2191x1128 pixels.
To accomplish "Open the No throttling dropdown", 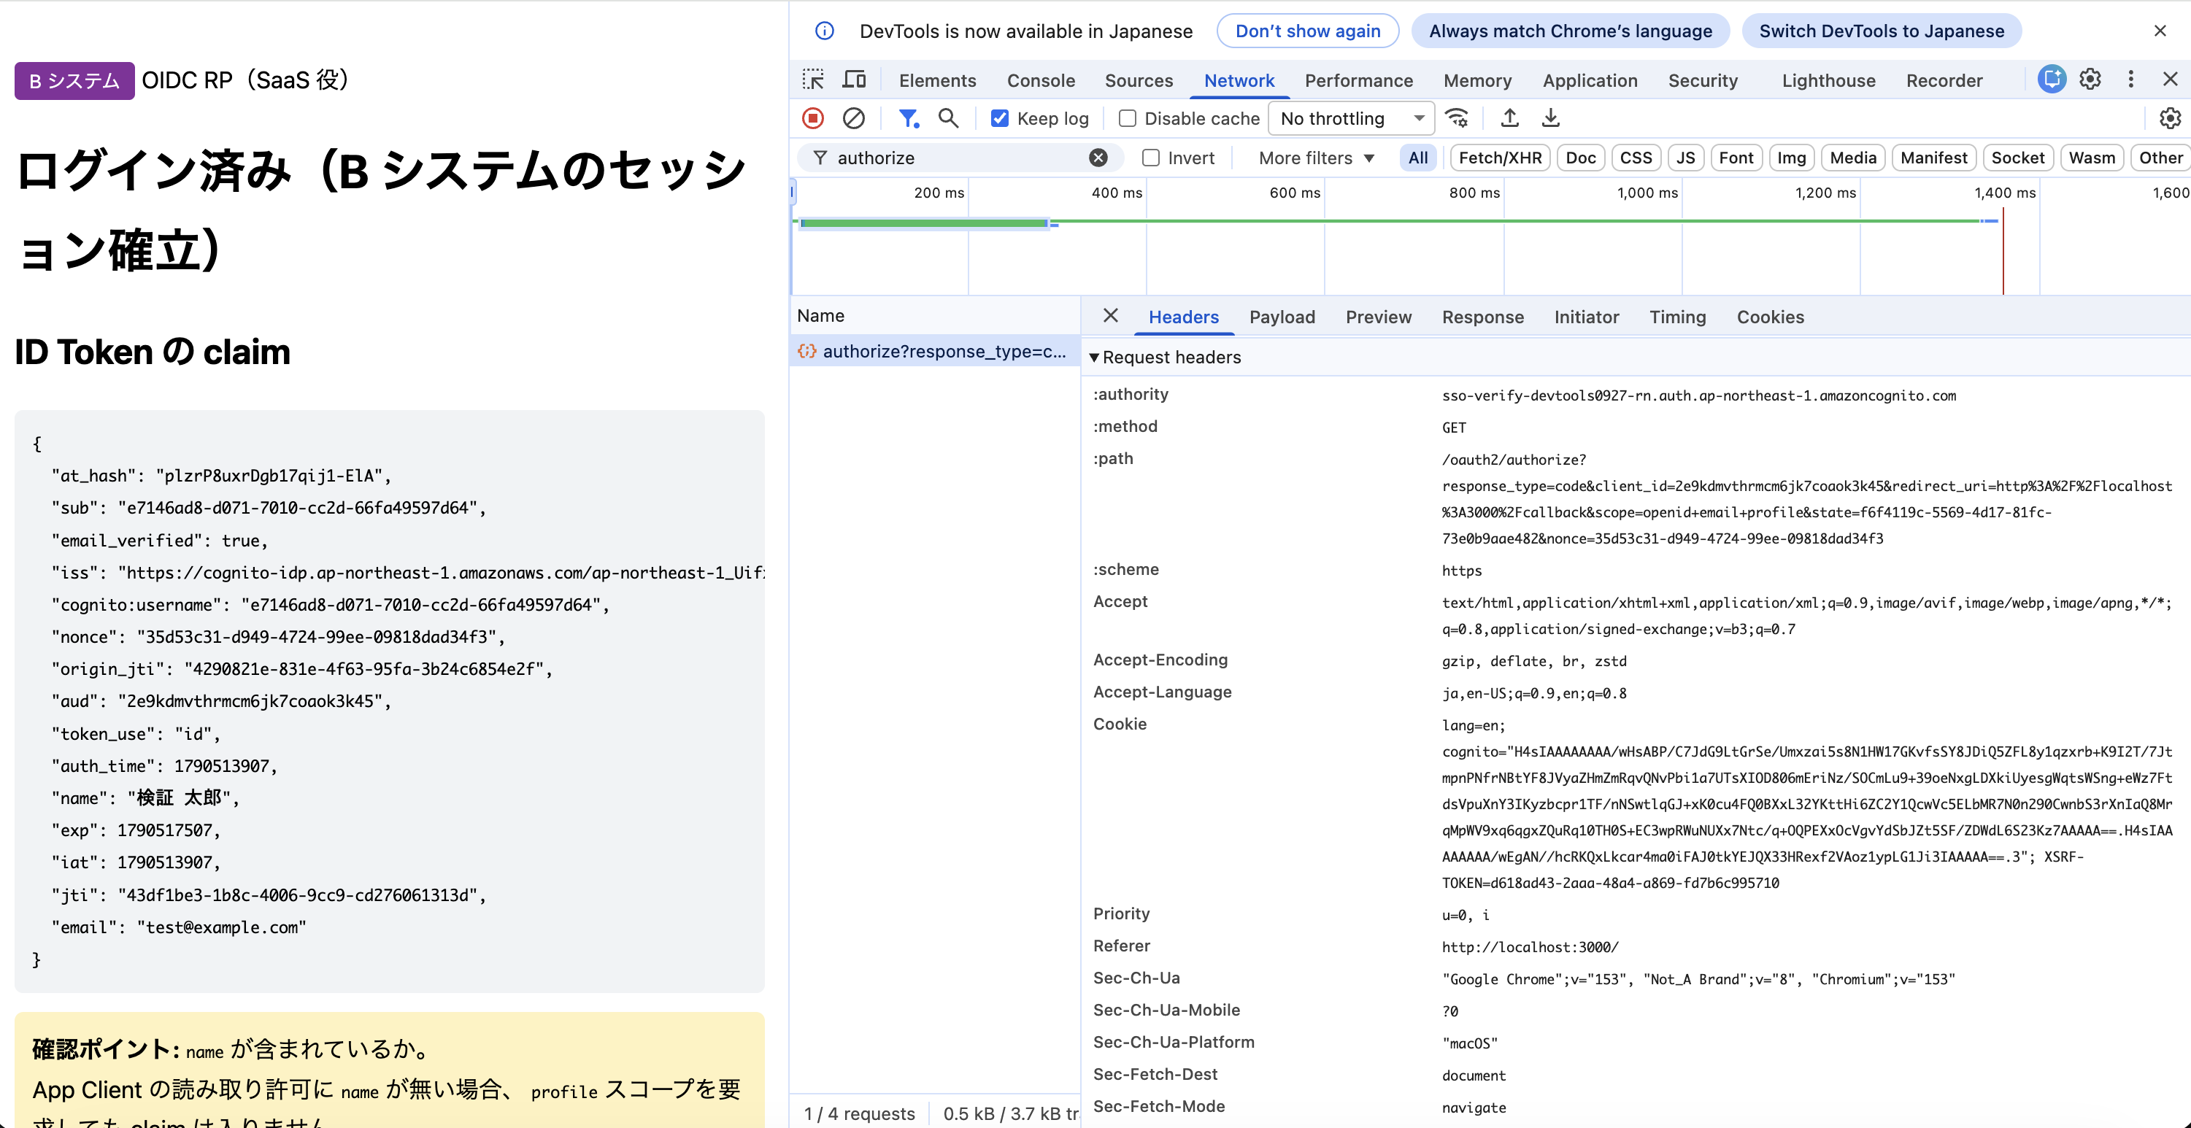I will click(x=1351, y=118).
